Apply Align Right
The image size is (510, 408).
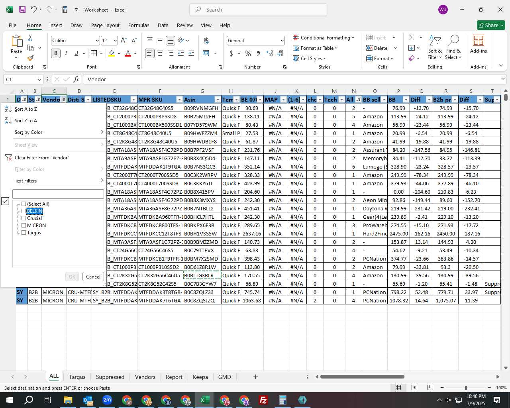tap(171, 53)
